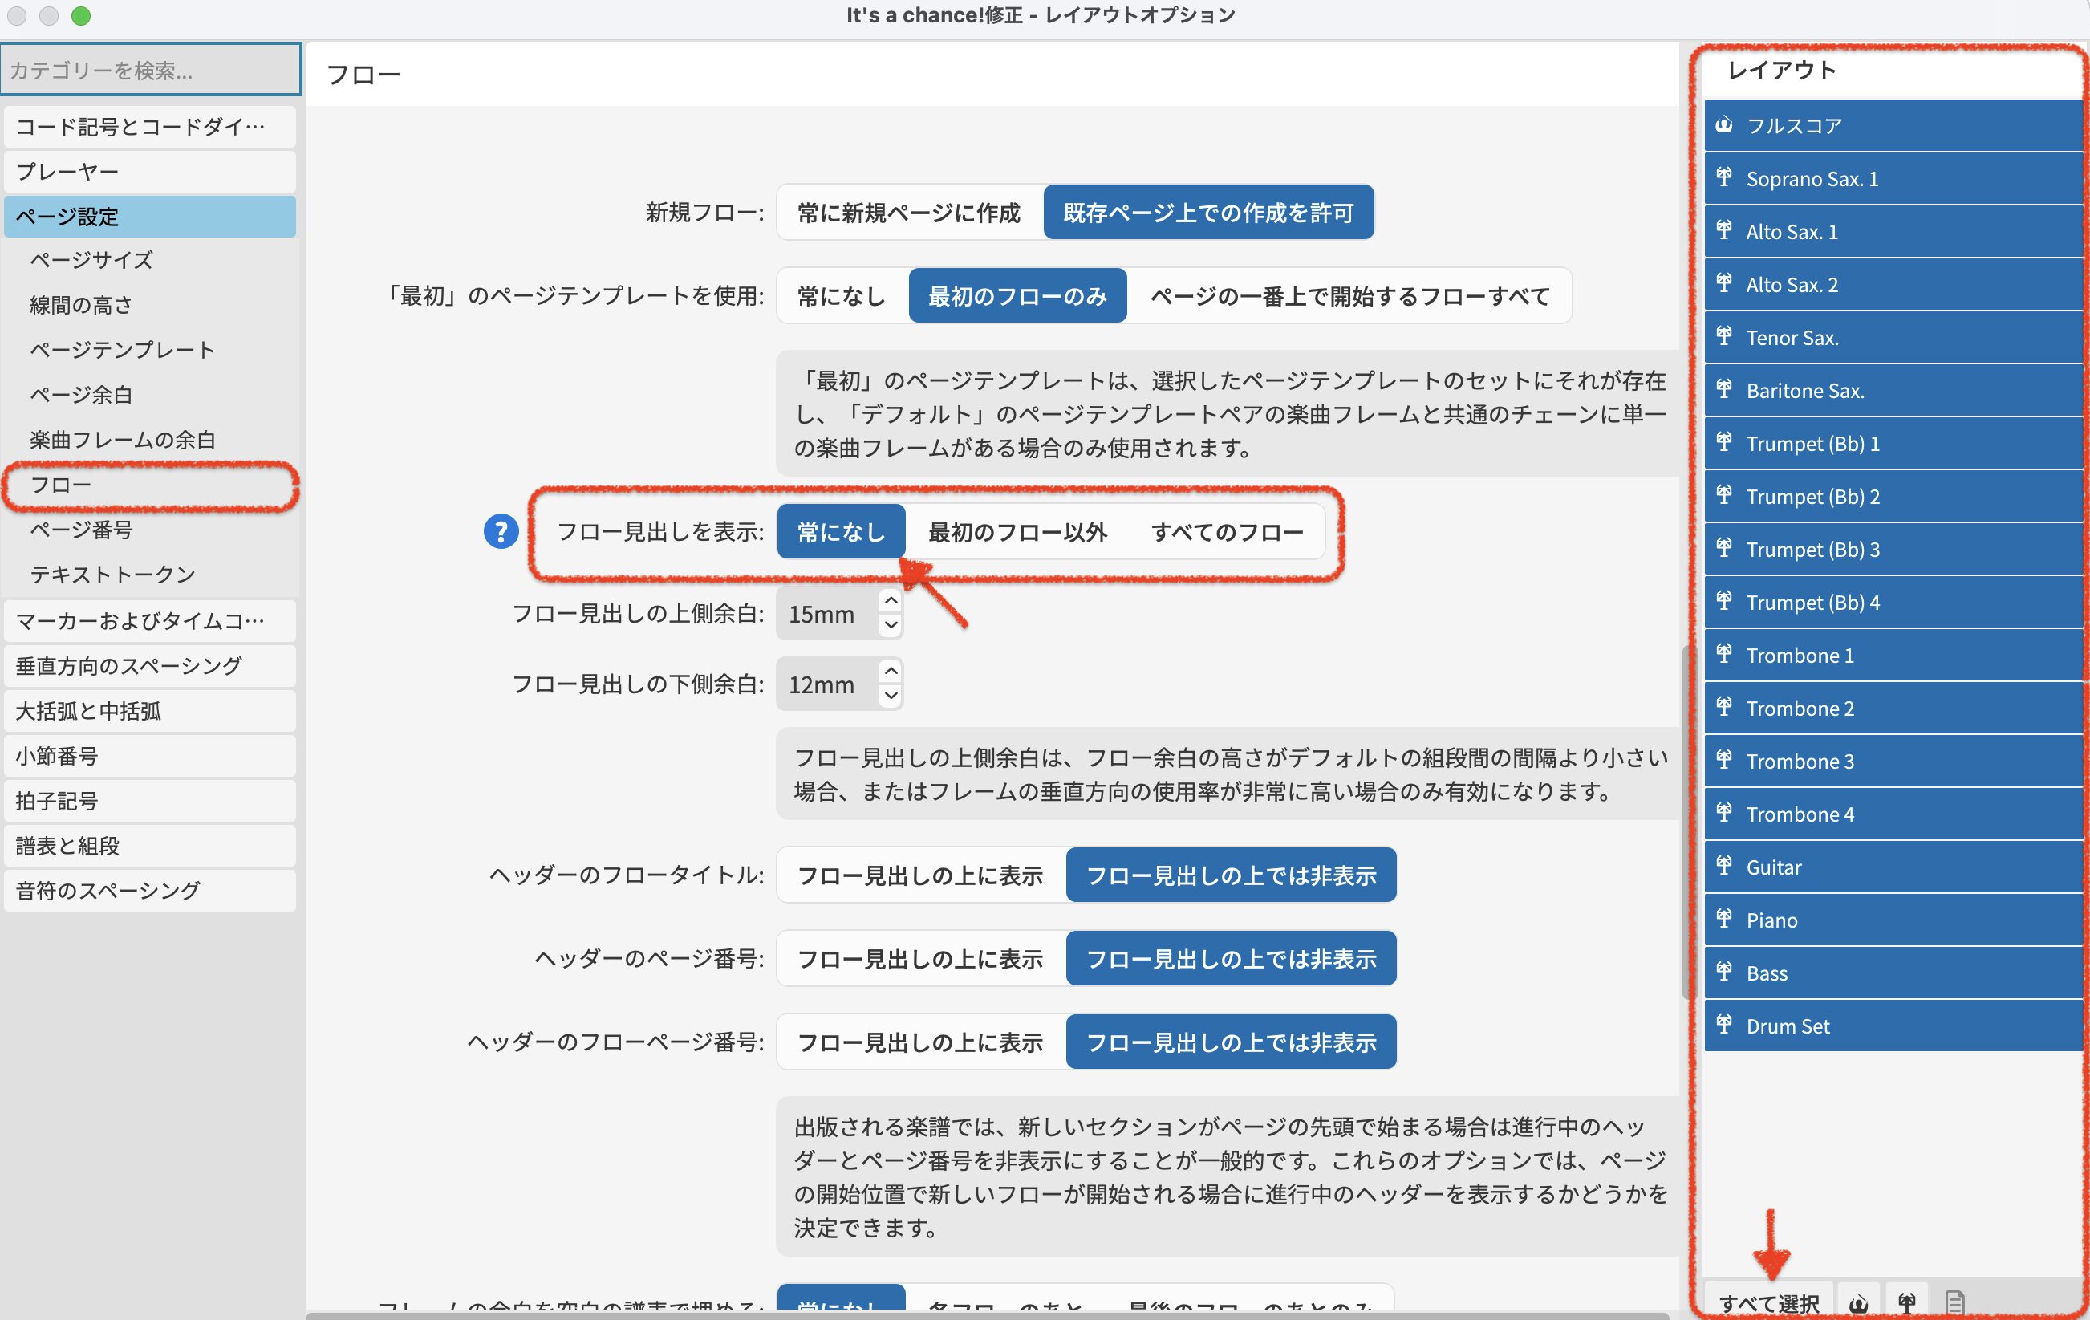Click custom score layouts document icon
The image size is (2090, 1320).
click(x=1954, y=1302)
